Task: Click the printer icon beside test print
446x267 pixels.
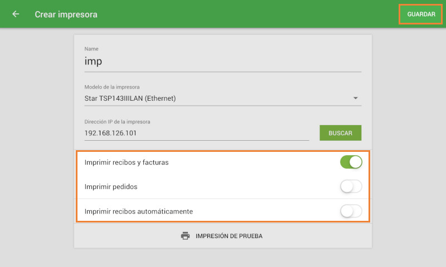Action: click(185, 236)
